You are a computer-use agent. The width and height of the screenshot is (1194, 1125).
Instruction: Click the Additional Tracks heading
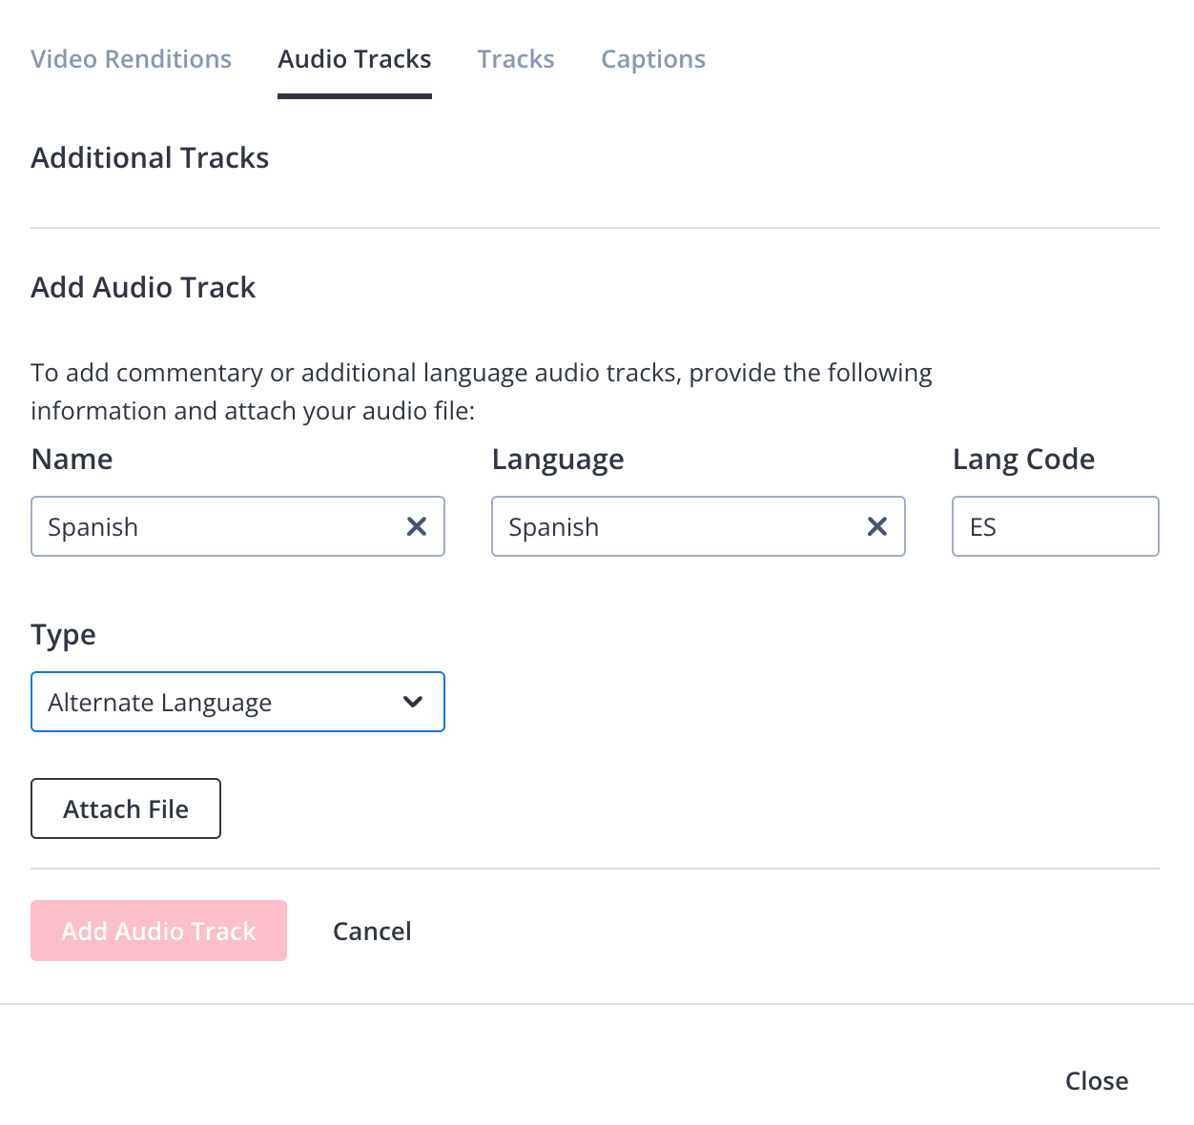pos(150,158)
